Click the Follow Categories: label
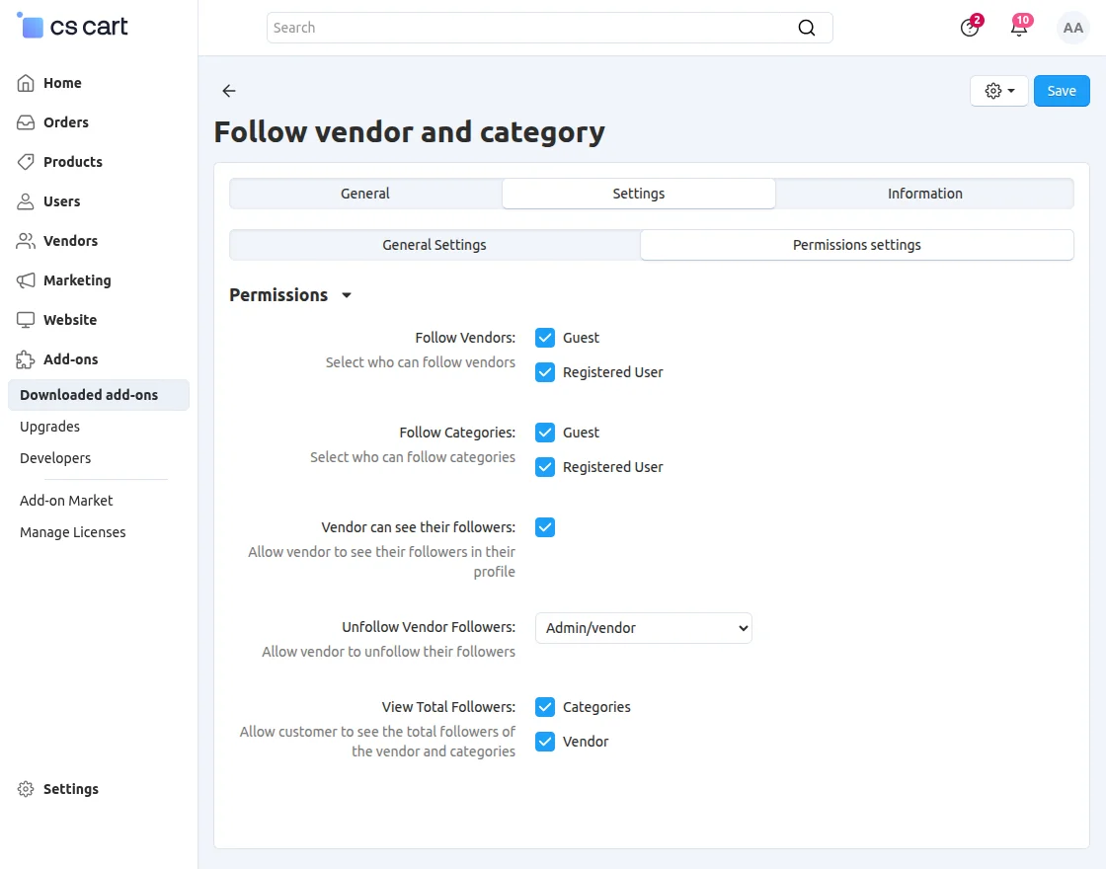 (457, 433)
